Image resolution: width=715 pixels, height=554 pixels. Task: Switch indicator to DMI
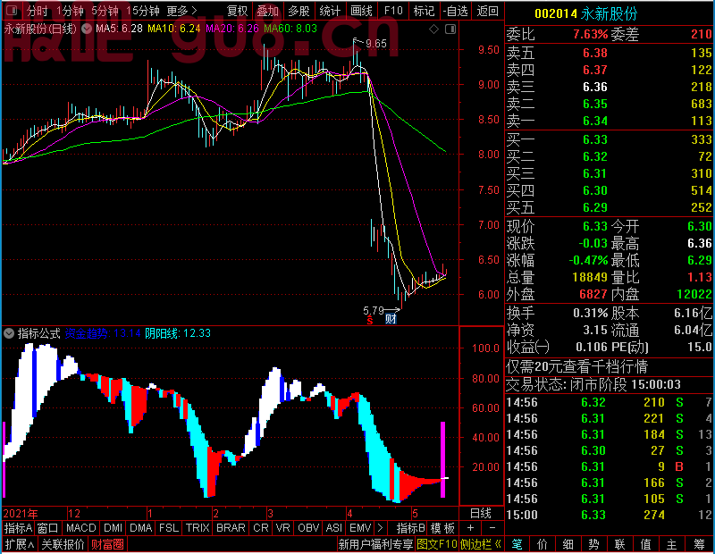click(114, 528)
